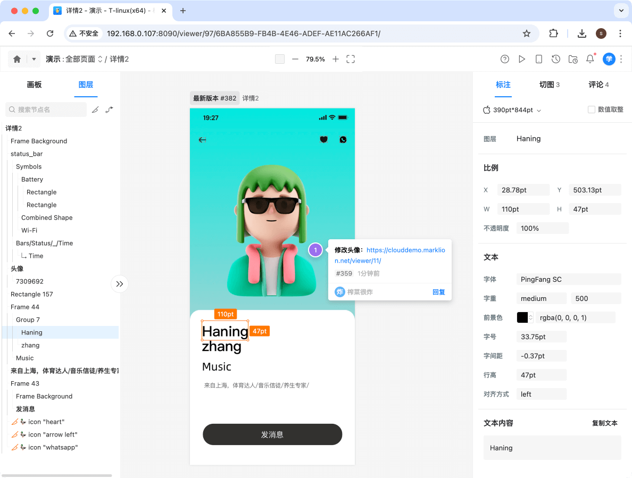The height and width of the screenshot is (478, 632).
Task: Open the help question mark icon
Action: click(505, 59)
